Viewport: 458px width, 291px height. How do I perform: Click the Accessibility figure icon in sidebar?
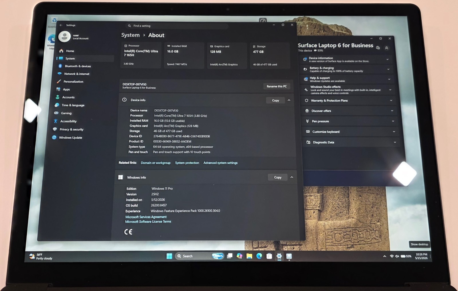click(x=56, y=121)
